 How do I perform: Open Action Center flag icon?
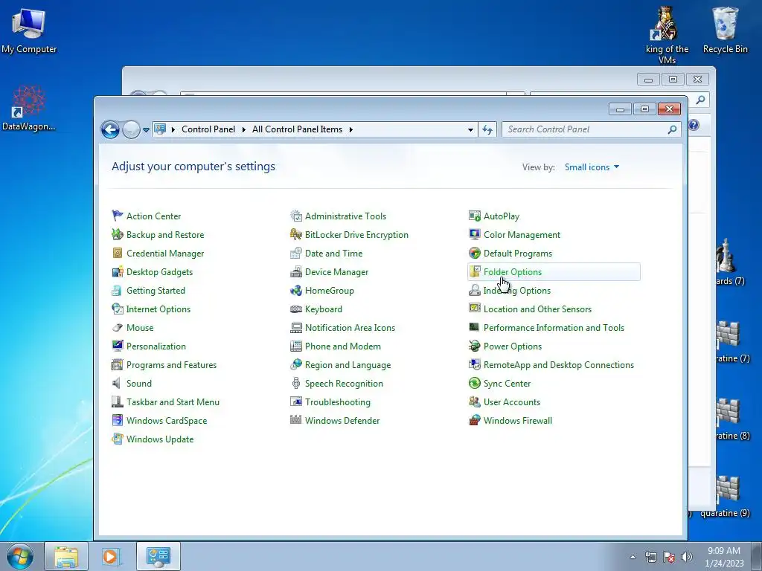tap(118, 216)
